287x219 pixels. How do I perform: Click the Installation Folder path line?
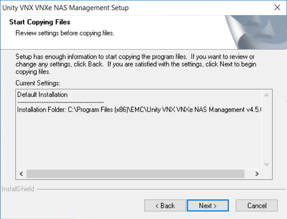pos(138,109)
